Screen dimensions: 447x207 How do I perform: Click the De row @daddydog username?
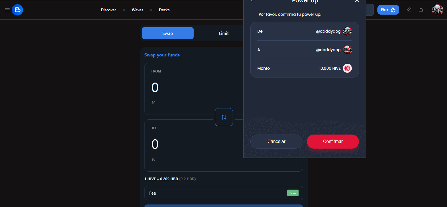click(x=328, y=31)
